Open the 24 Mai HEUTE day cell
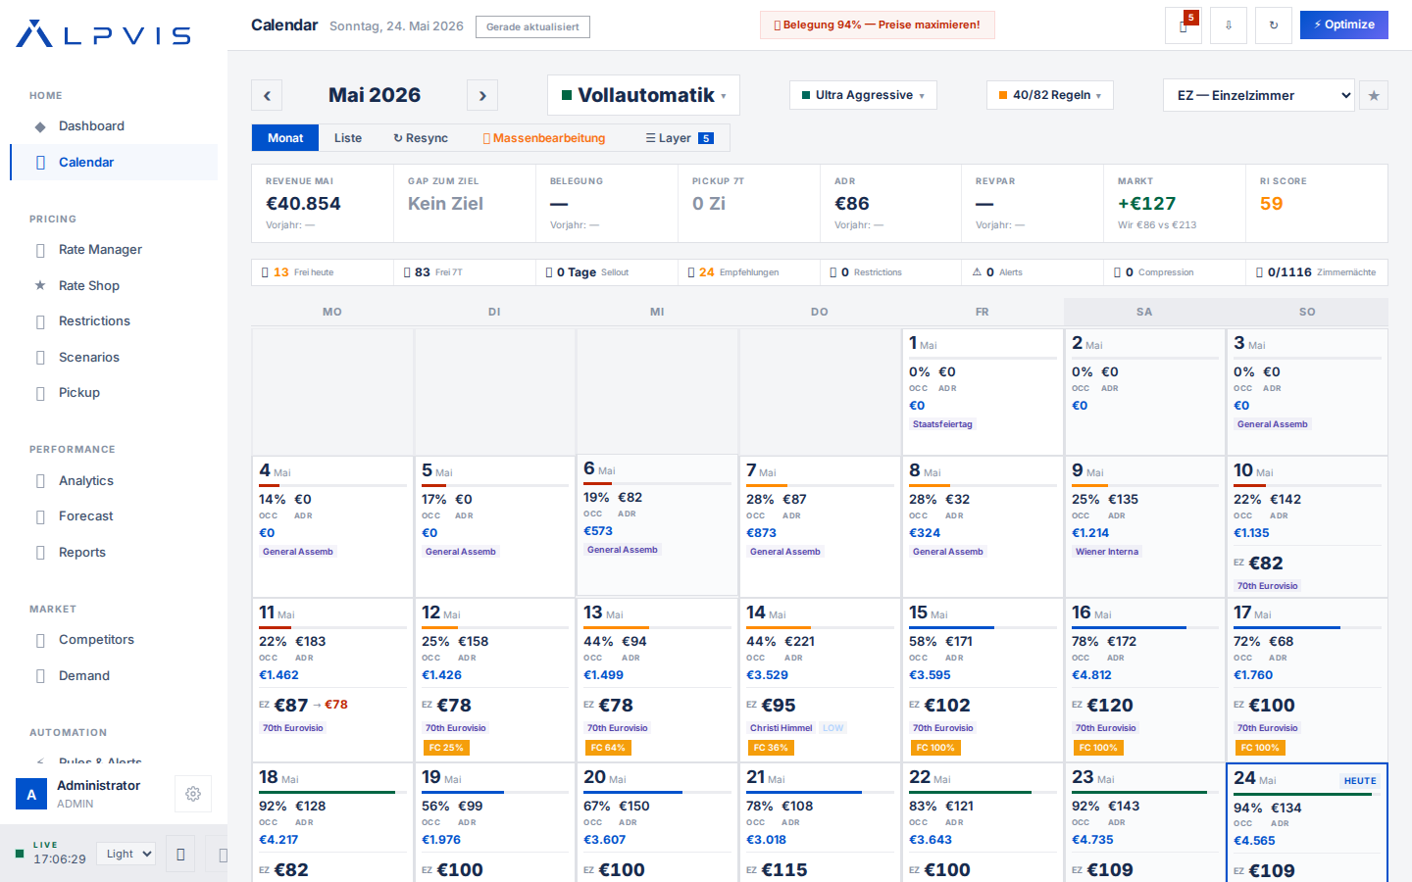This screenshot has height=882, width=1412. point(1307,823)
